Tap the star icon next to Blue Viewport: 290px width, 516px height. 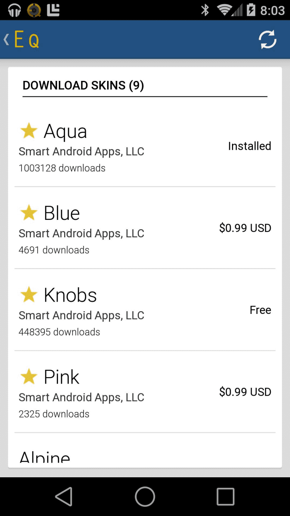29,213
